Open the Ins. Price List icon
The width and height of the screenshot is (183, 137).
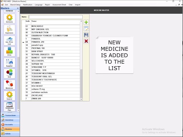tap(9, 41)
